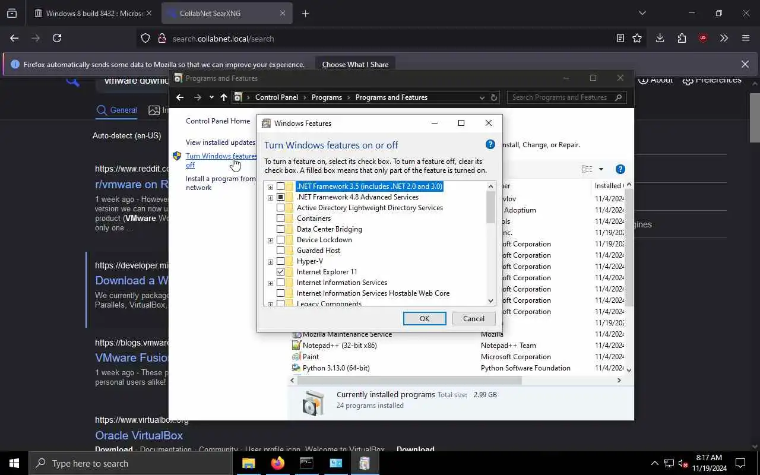This screenshot has width=760, height=475.
Task: Click View installed updates link
Action: tap(220, 142)
